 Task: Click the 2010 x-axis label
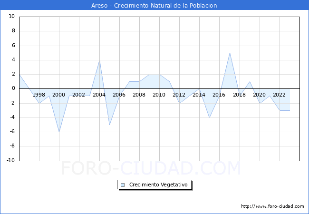click(x=159, y=95)
